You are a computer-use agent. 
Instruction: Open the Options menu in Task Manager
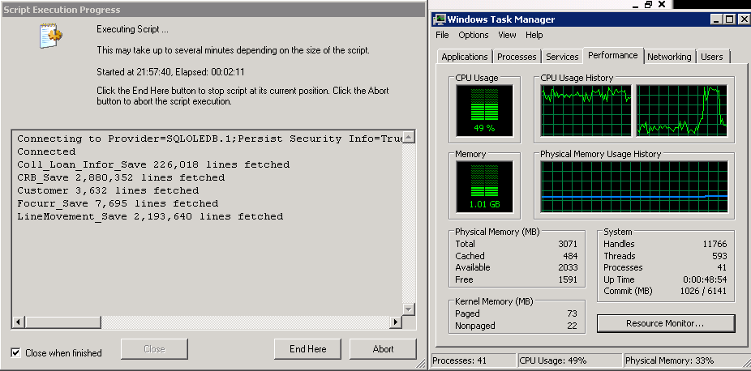coord(473,35)
